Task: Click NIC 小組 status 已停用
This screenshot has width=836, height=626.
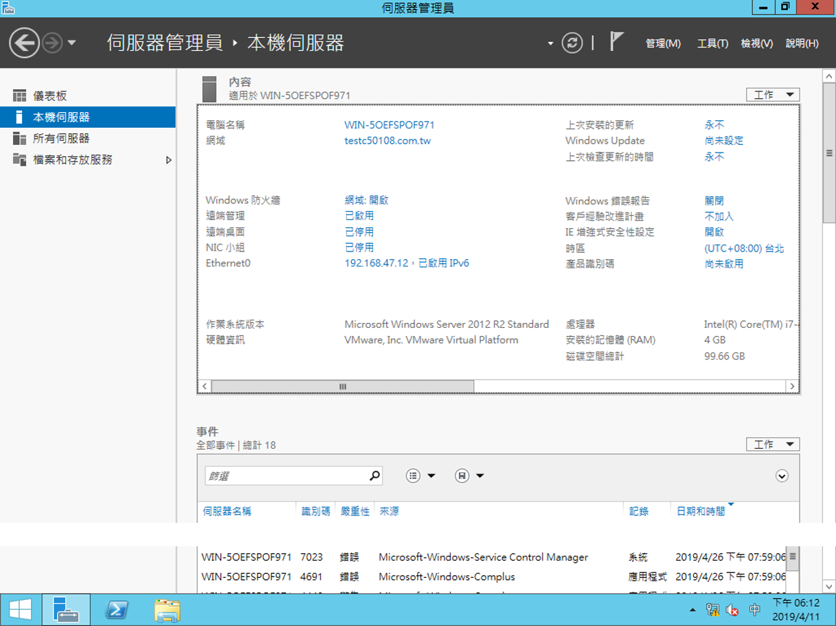Action: 359,247
